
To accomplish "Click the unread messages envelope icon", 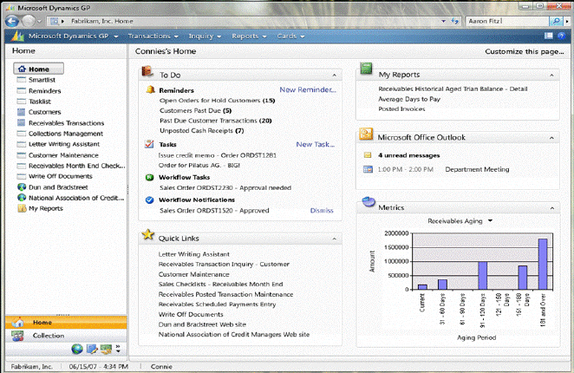I will [x=368, y=155].
